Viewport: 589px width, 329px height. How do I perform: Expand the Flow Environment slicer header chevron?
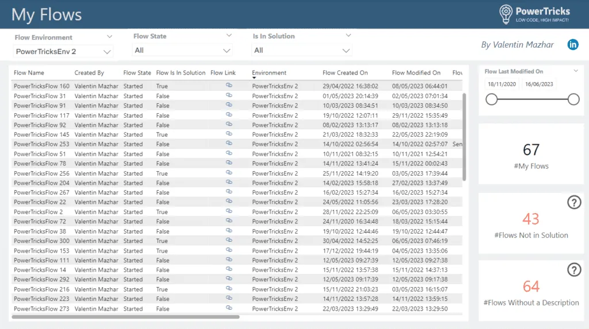coord(109,37)
